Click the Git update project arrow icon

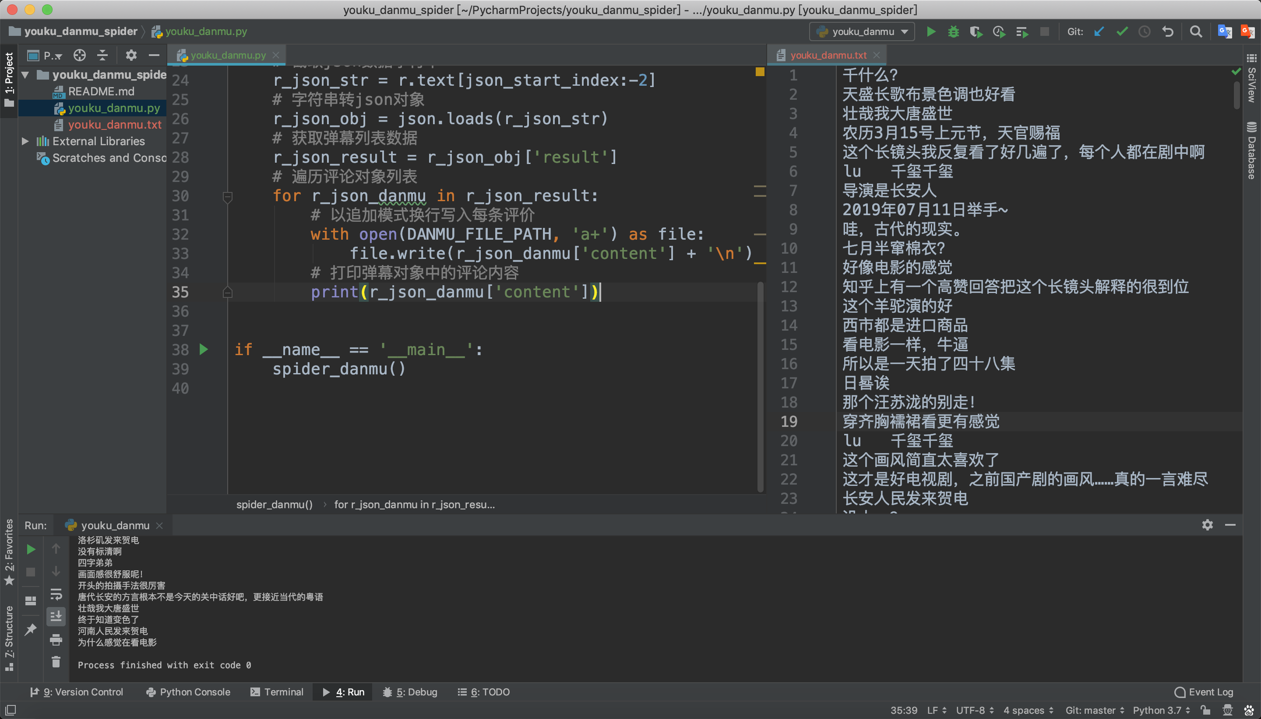[x=1099, y=31]
